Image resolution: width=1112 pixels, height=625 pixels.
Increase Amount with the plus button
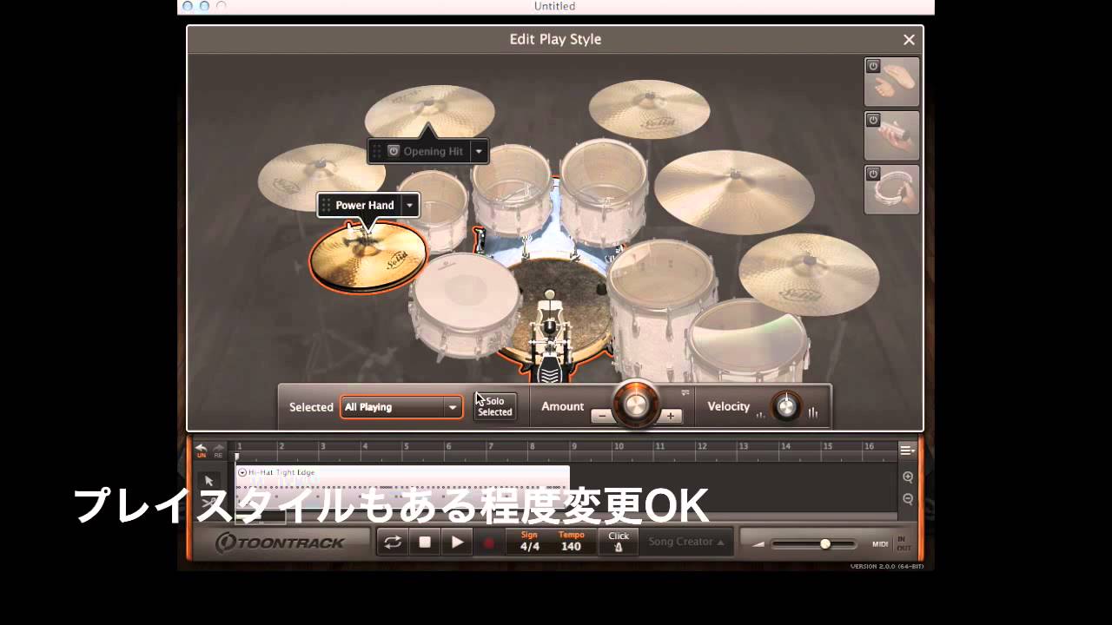pyautogui.click(x=670, y=417)
